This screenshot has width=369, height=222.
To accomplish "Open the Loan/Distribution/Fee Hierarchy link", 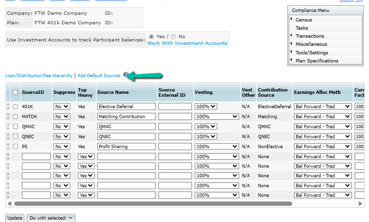I will click(x=39, y=76).
